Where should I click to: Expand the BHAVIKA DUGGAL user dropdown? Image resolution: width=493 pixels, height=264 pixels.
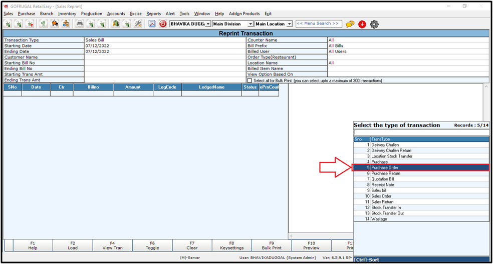coord(208,24)
